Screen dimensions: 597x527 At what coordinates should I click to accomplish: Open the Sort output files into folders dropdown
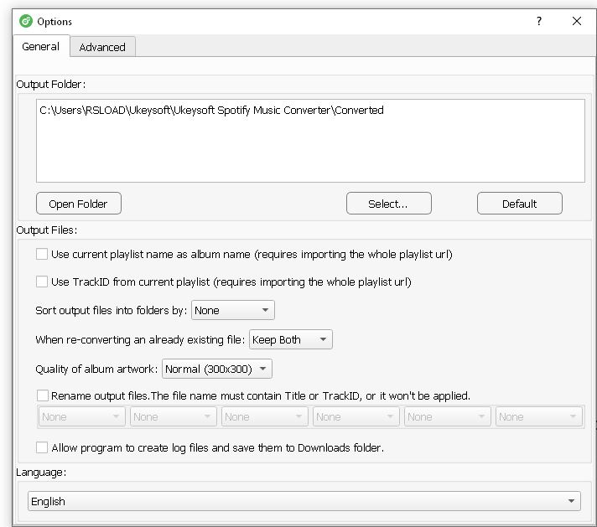pyautogui.click(x=232, y=310)
